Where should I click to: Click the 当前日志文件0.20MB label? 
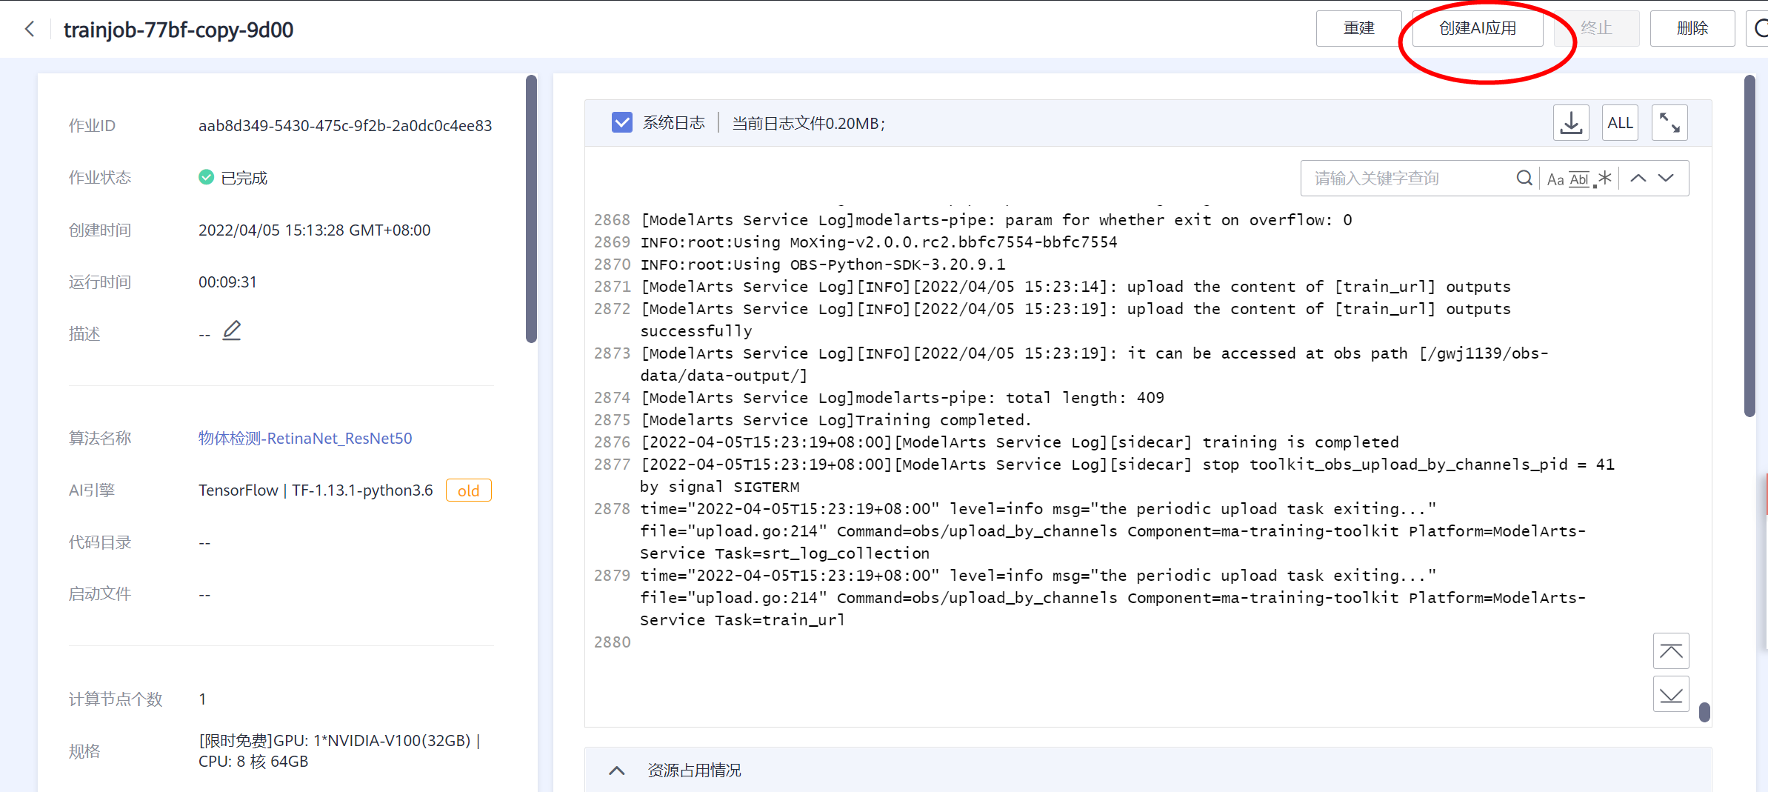point(808,123)
